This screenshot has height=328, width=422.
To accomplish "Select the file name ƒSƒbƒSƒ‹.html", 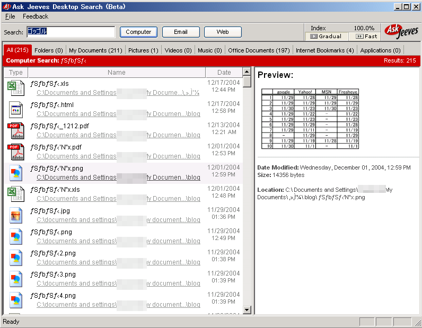I will coord(51,105).
